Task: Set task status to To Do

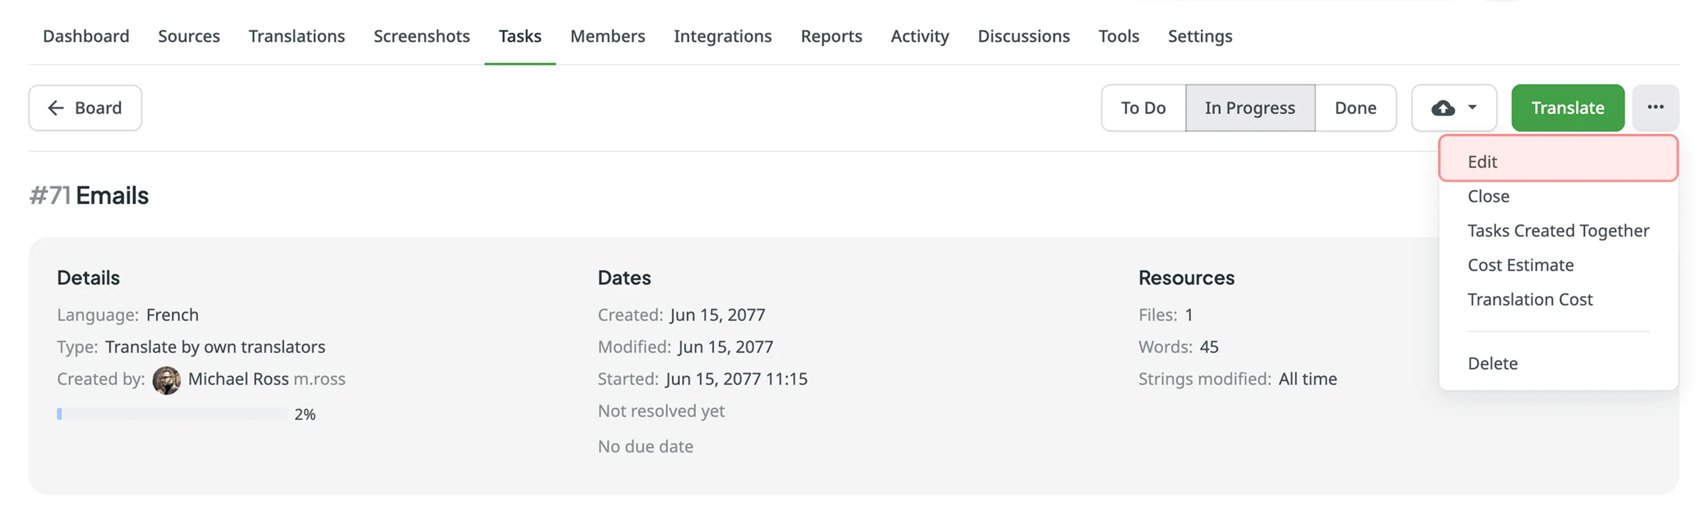Action: tap(1143, 108)
